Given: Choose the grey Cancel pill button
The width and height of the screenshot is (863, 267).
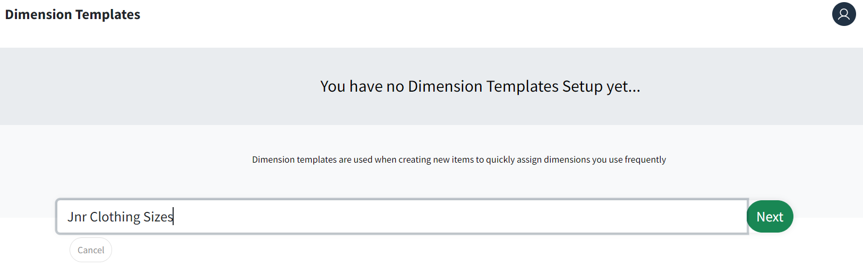Looking at the screenshot, I should tap(91, 250).
